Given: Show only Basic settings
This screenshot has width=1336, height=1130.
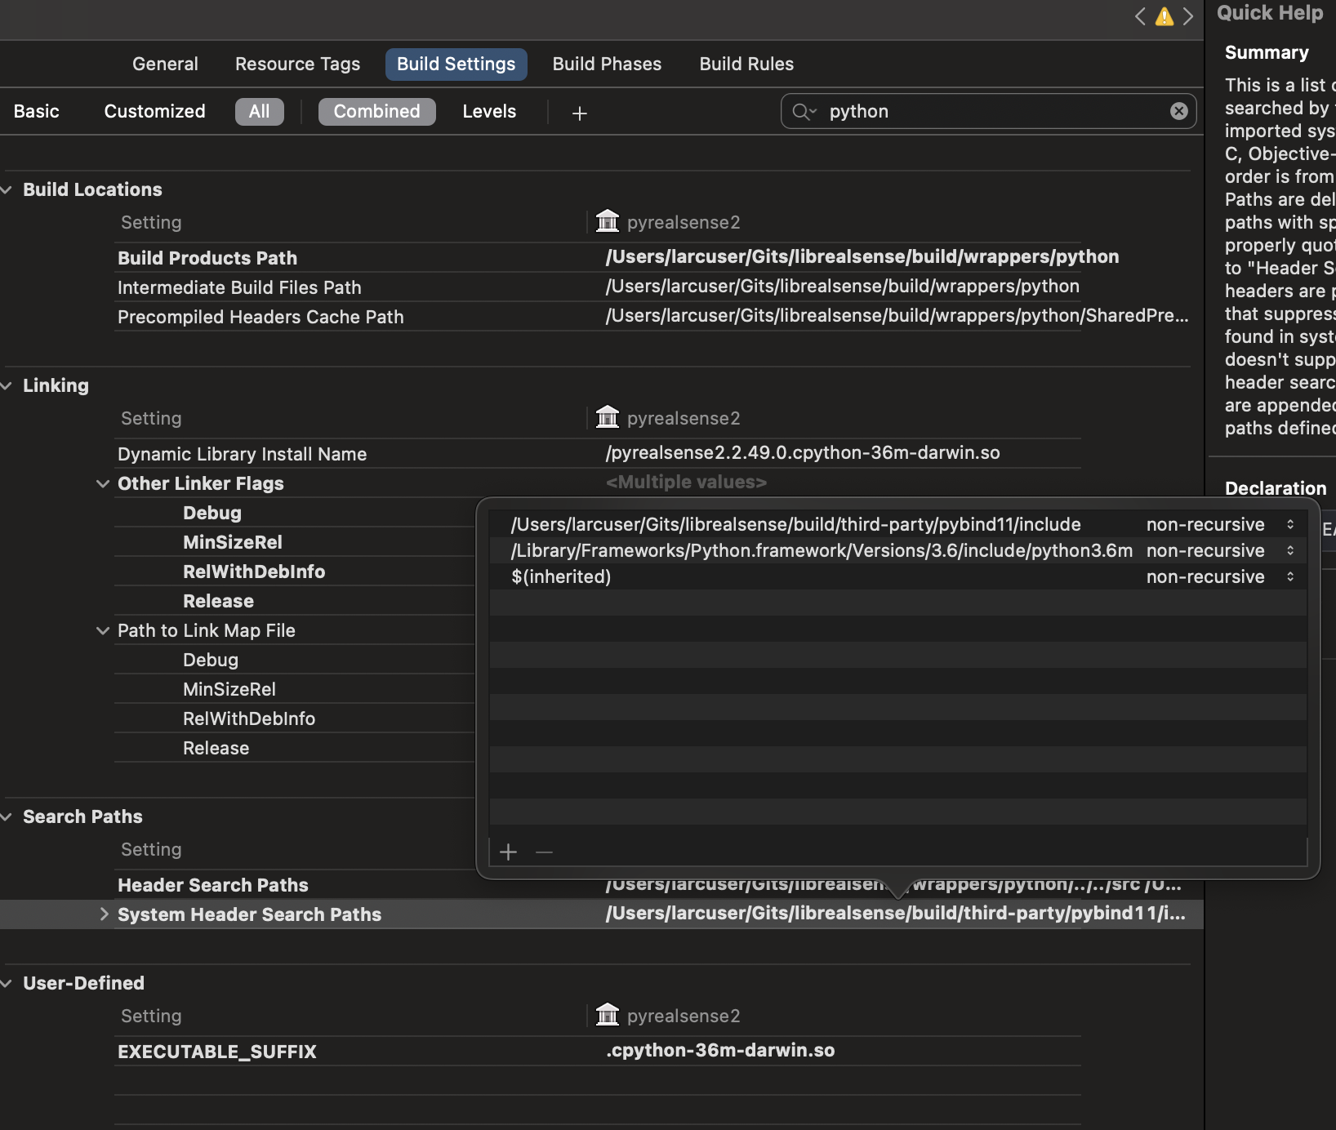Looking at the screenshot, I should pos(37,112).
